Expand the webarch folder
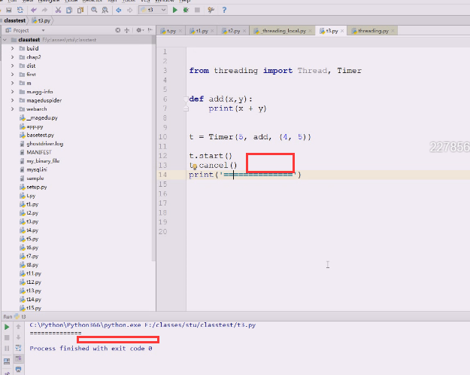Viewport: 470px width, 375px height. pyautogui.click(x=12, y=109)
